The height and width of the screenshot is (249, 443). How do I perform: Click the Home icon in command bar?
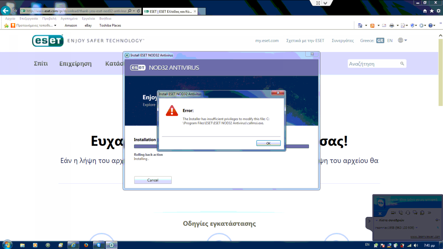(360, 25)
